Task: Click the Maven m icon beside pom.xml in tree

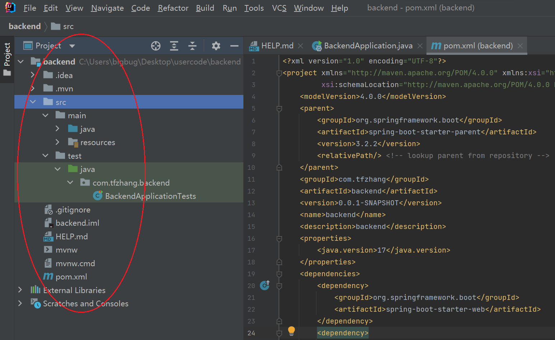Action: pos(48,276)
